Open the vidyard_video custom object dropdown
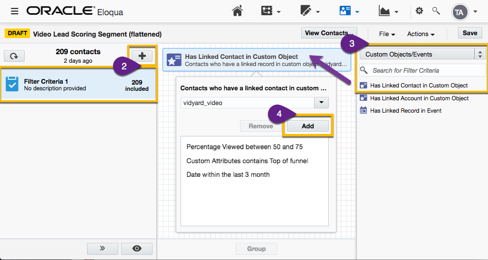Screen dimensions: 488x260 tap(322, 103)
